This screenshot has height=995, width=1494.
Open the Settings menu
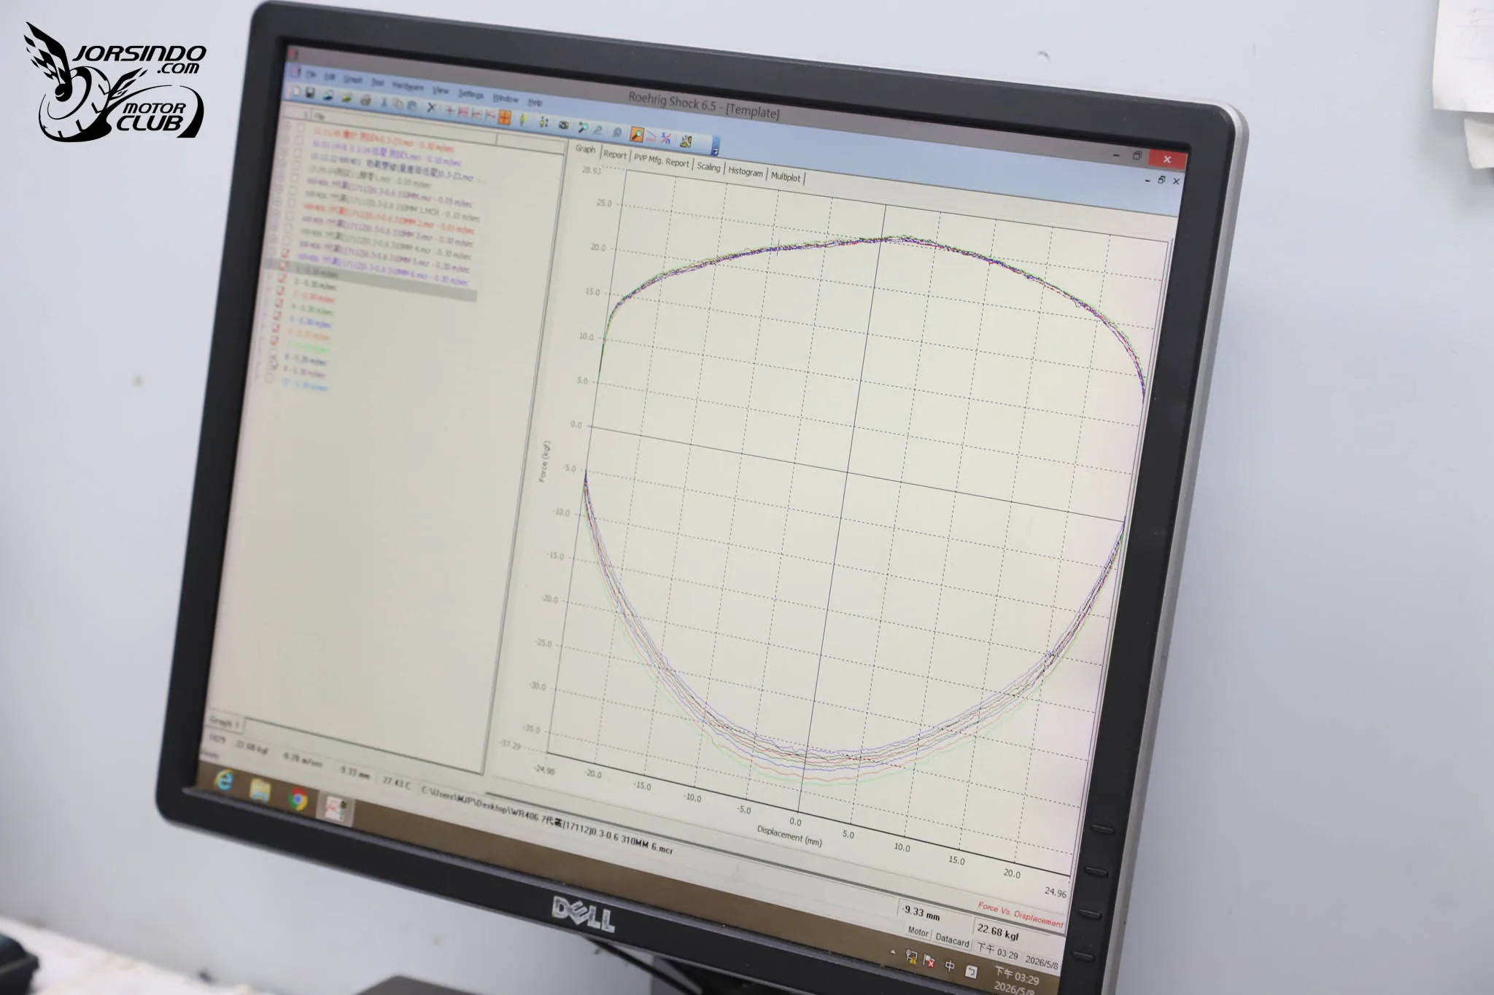click(x=471, y=95)
